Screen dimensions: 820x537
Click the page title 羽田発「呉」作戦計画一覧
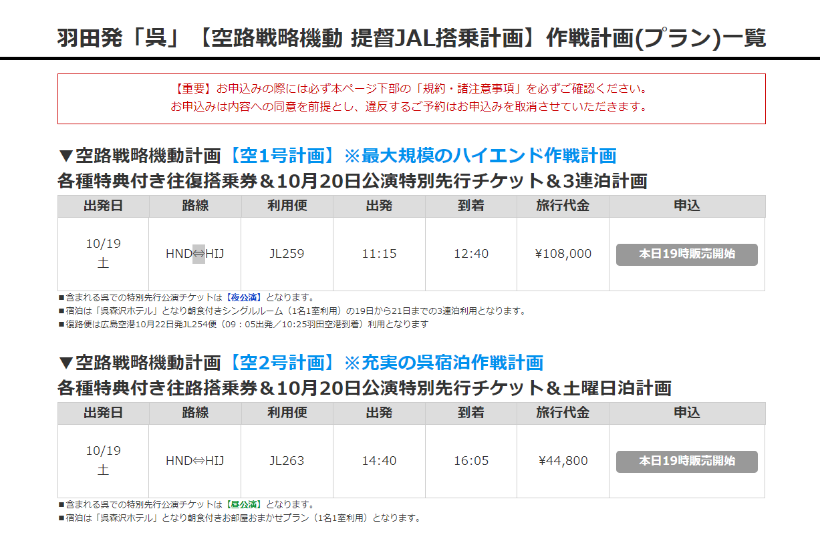tap(411, 38)
